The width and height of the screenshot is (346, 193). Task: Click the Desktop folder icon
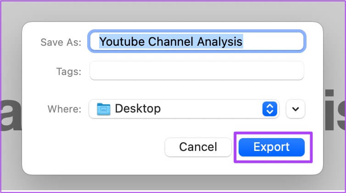104,109
